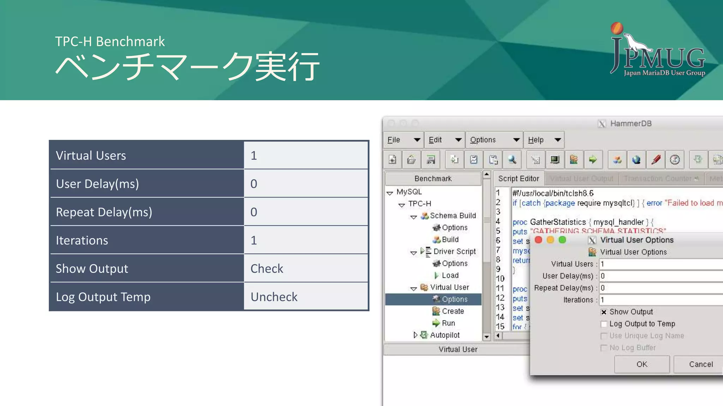Click the red pencil Transaction Counter toolbar icon
This screenshot has width=723, height=406.
656,160
